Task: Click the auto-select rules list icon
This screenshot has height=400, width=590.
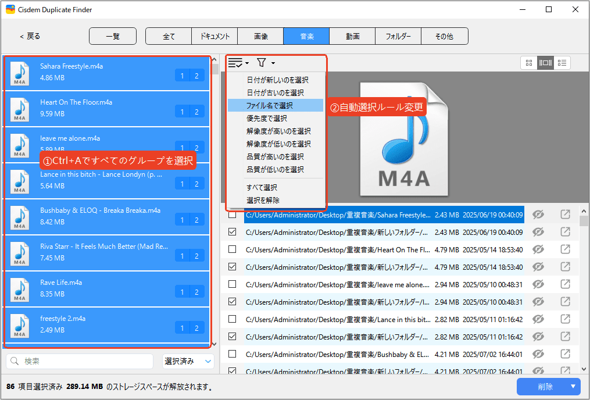Action: click(235, 63)
